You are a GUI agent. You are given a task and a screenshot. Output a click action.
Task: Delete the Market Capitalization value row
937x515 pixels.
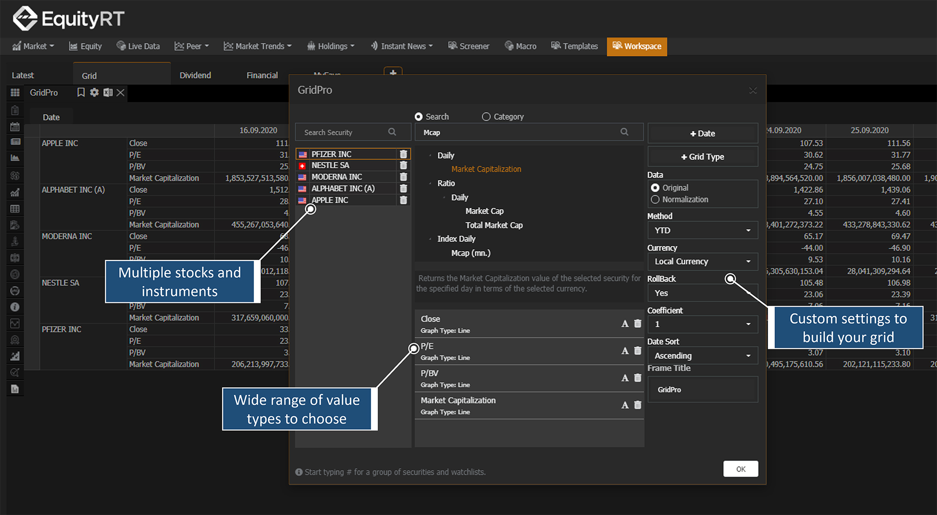637,405
